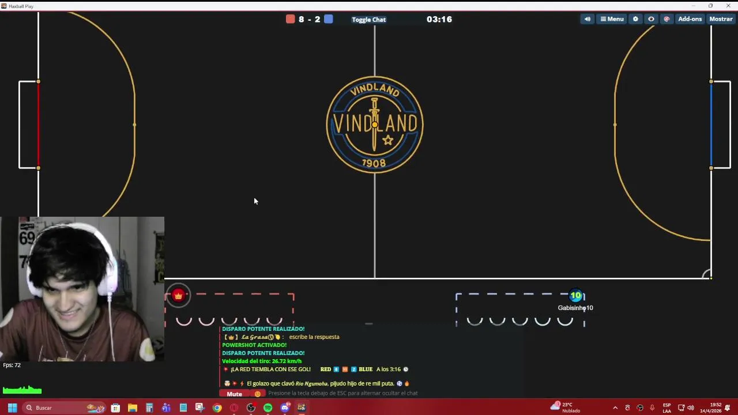Click the 'Velocidad del tiro: 26.72 km/h' chat line
Viewport: 738px width, 415px height.
pyautogui.click(x=262, y=361)
